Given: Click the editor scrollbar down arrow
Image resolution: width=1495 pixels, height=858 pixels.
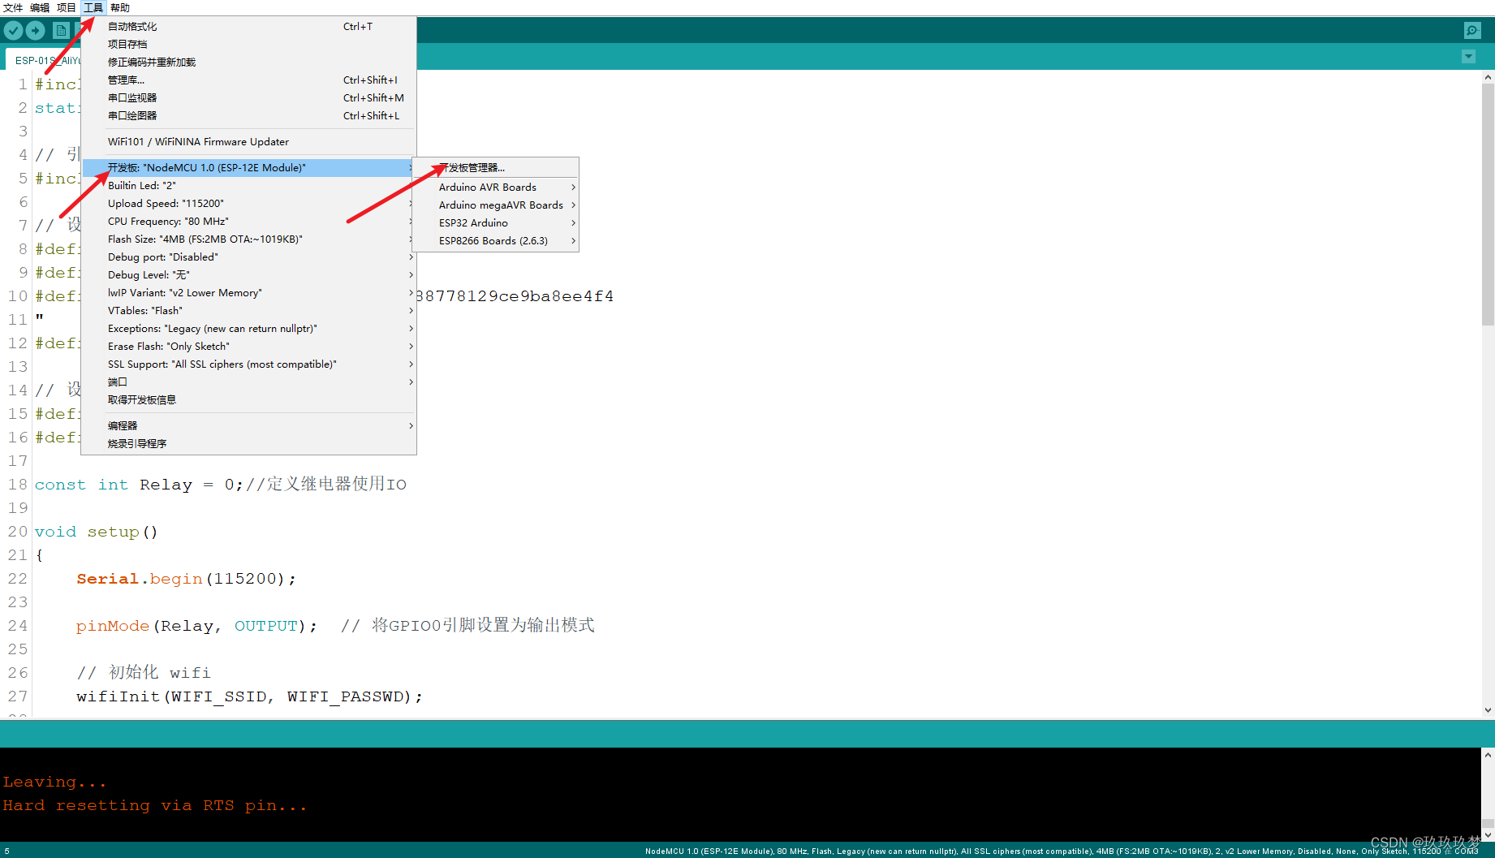Looking at the screenshot, I should pos(1488,710).
